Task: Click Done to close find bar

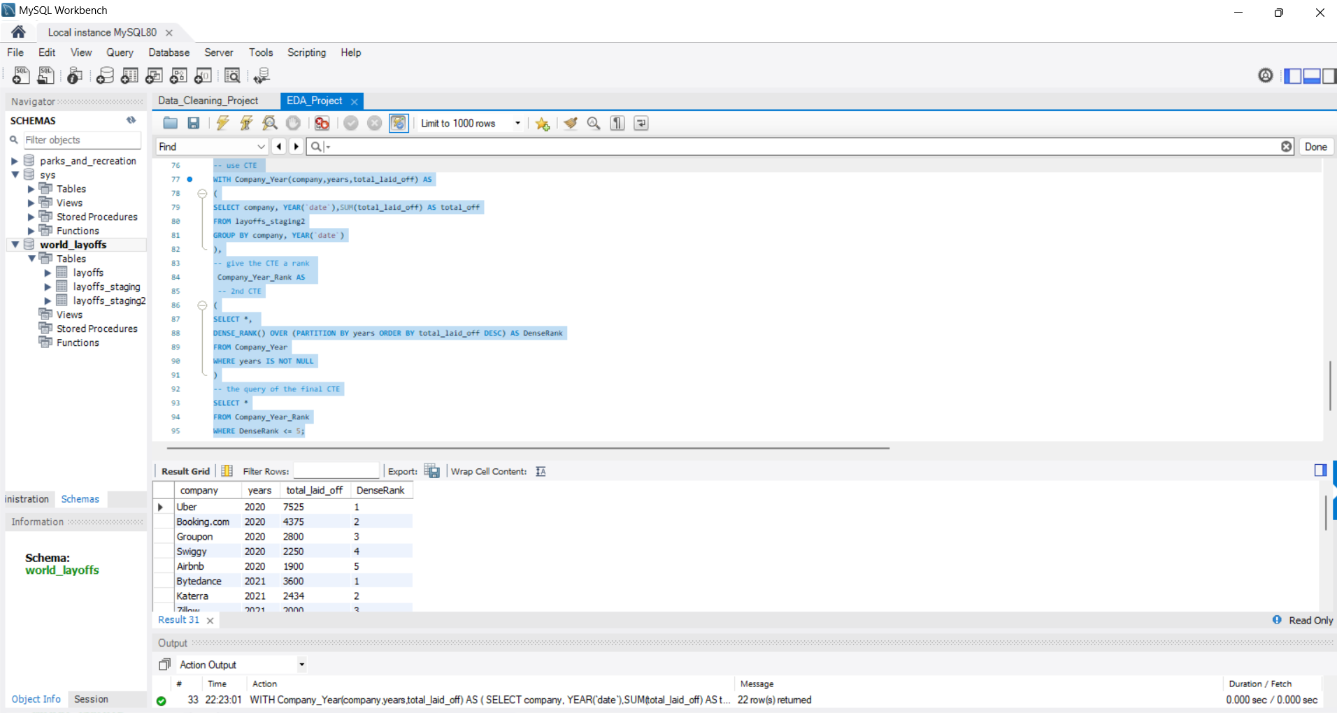Action: click(x=1315, y=147)
